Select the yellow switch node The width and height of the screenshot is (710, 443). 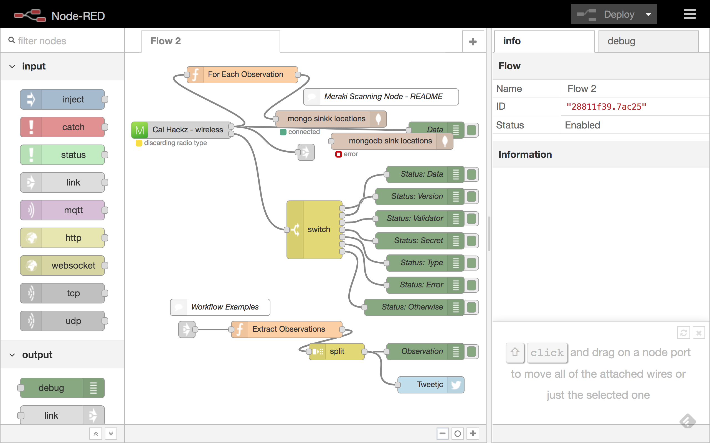[319, 230]
